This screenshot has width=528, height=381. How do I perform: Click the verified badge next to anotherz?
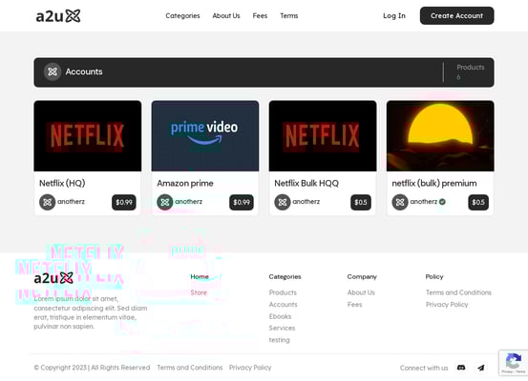pos(442,202)
